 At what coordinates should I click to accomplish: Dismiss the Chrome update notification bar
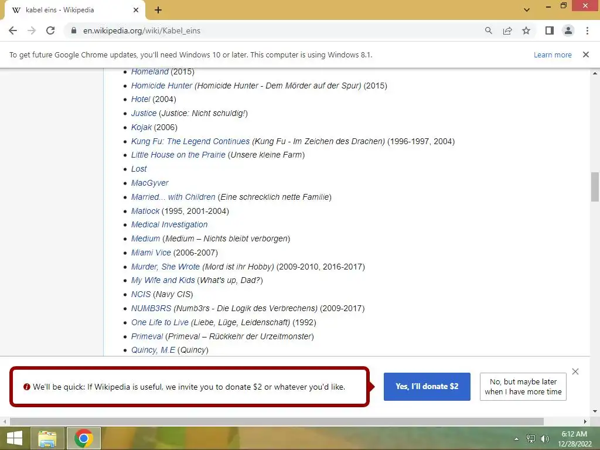point(586,54)
